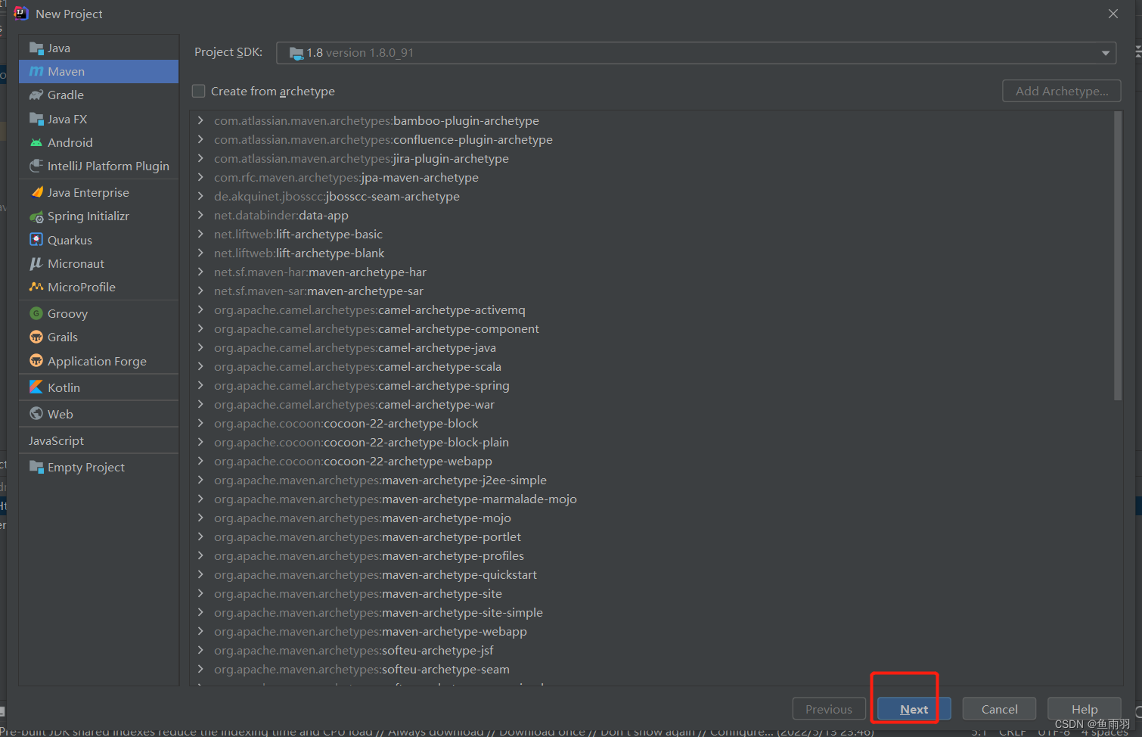Expand camel-archetype-spring node
The width and height of the screenshot is (1142, 737).
pyautogui.click(x=200, y=385)
